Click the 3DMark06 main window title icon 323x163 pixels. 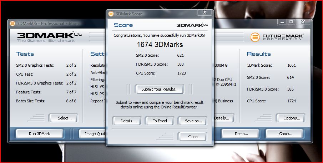point(12,24)
